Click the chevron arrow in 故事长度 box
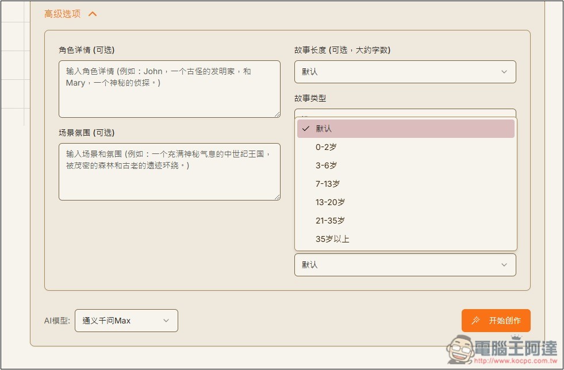 tap(504, 72)
